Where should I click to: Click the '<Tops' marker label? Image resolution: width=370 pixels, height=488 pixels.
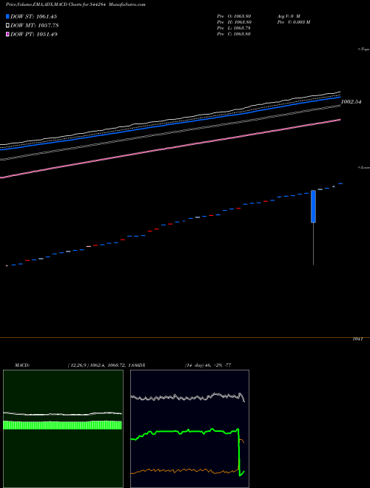[x=364, y=49]
